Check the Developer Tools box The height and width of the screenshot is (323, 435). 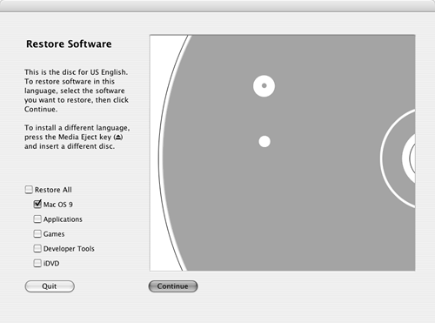coord(37,249)
